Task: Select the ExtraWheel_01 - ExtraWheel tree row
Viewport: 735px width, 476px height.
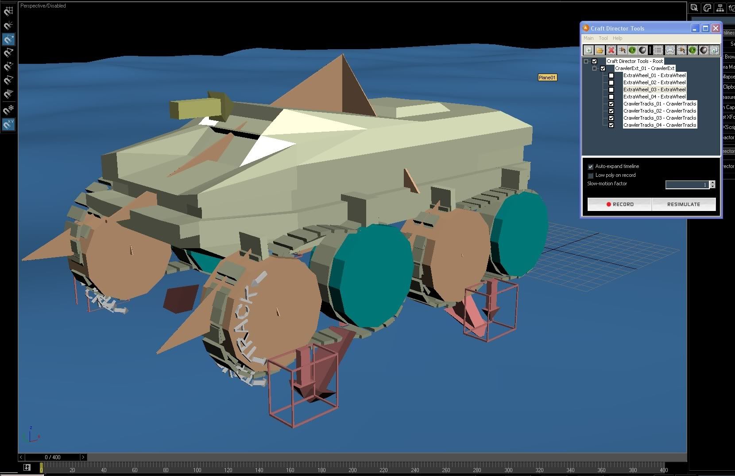Action: point(654,75)
